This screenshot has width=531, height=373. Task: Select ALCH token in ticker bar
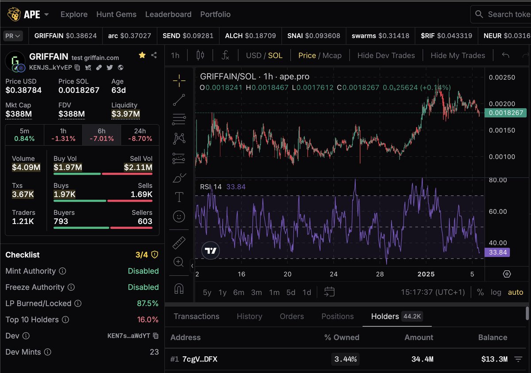250,36
